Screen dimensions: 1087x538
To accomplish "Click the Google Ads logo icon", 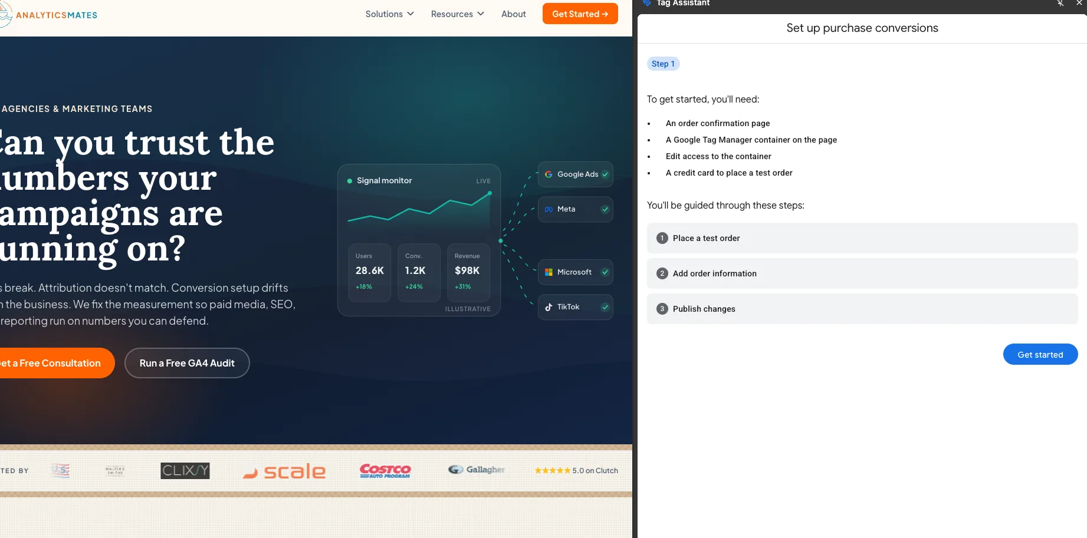I will pyautogui.click(x=549, y=174).
